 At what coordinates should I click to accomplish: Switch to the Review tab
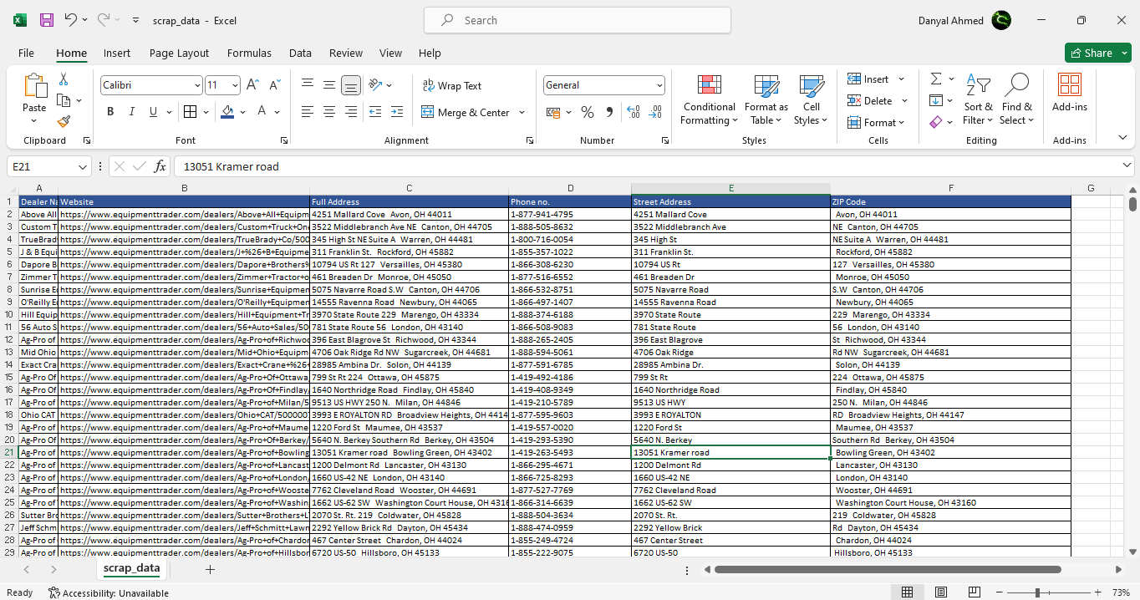click(346, 53)
